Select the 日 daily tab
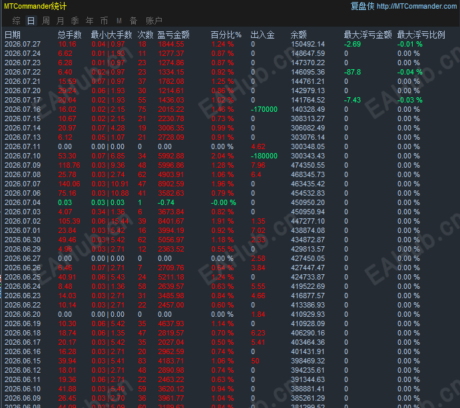The height and width of the screenshot is (408, 460). tap(31, 21)
